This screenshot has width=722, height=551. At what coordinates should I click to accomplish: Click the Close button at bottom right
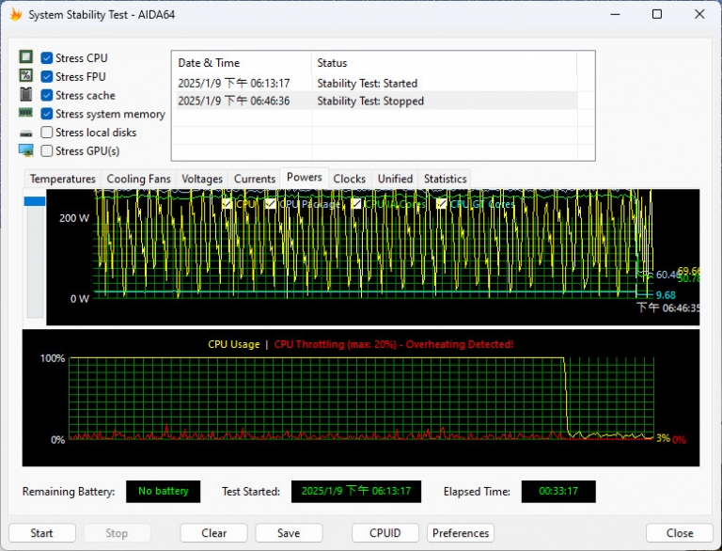[680, 533]
